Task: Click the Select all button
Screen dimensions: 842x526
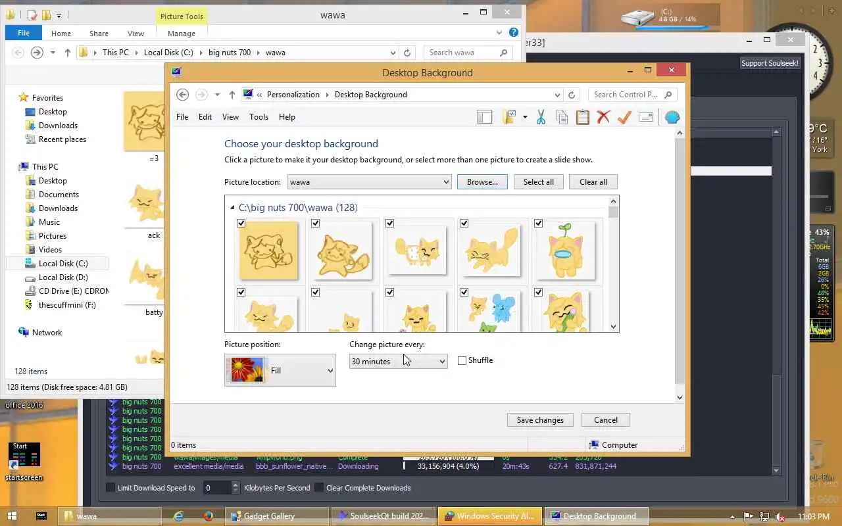Action: [x=539, y=182]
